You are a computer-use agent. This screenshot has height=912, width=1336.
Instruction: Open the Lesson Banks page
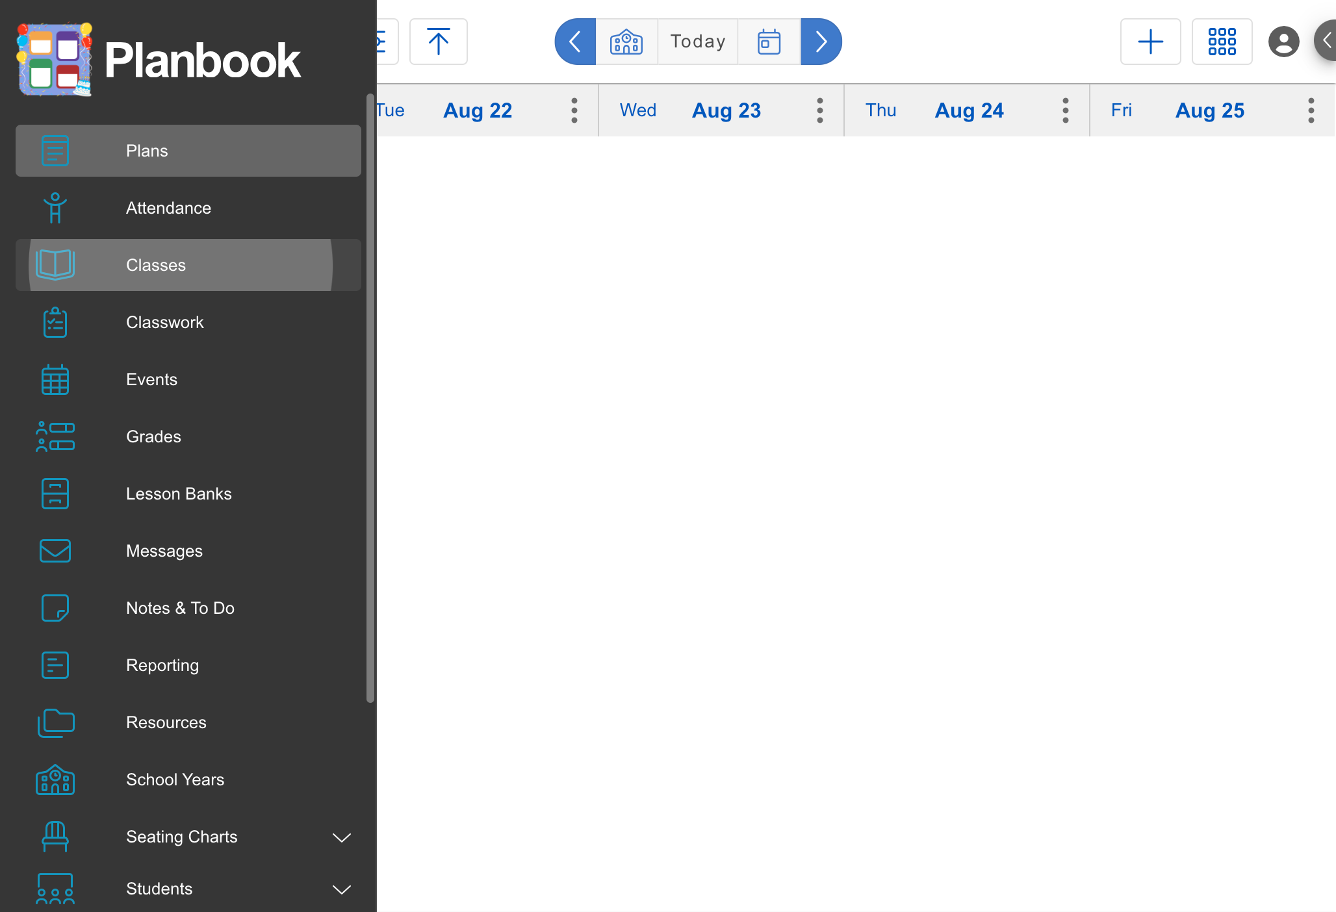click(x=188, y=494)
